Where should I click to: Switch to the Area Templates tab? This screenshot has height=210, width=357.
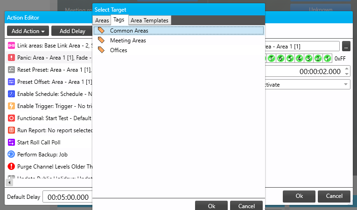pos(149,20)
